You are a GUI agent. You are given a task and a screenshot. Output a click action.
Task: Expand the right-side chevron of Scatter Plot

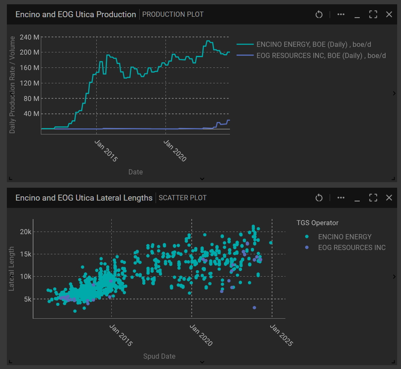click(x=394, y=277)
